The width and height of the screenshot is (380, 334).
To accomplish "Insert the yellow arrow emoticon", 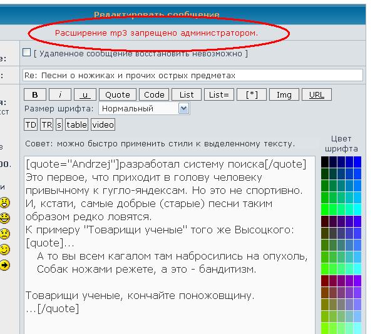I will (x=5, y=265).
